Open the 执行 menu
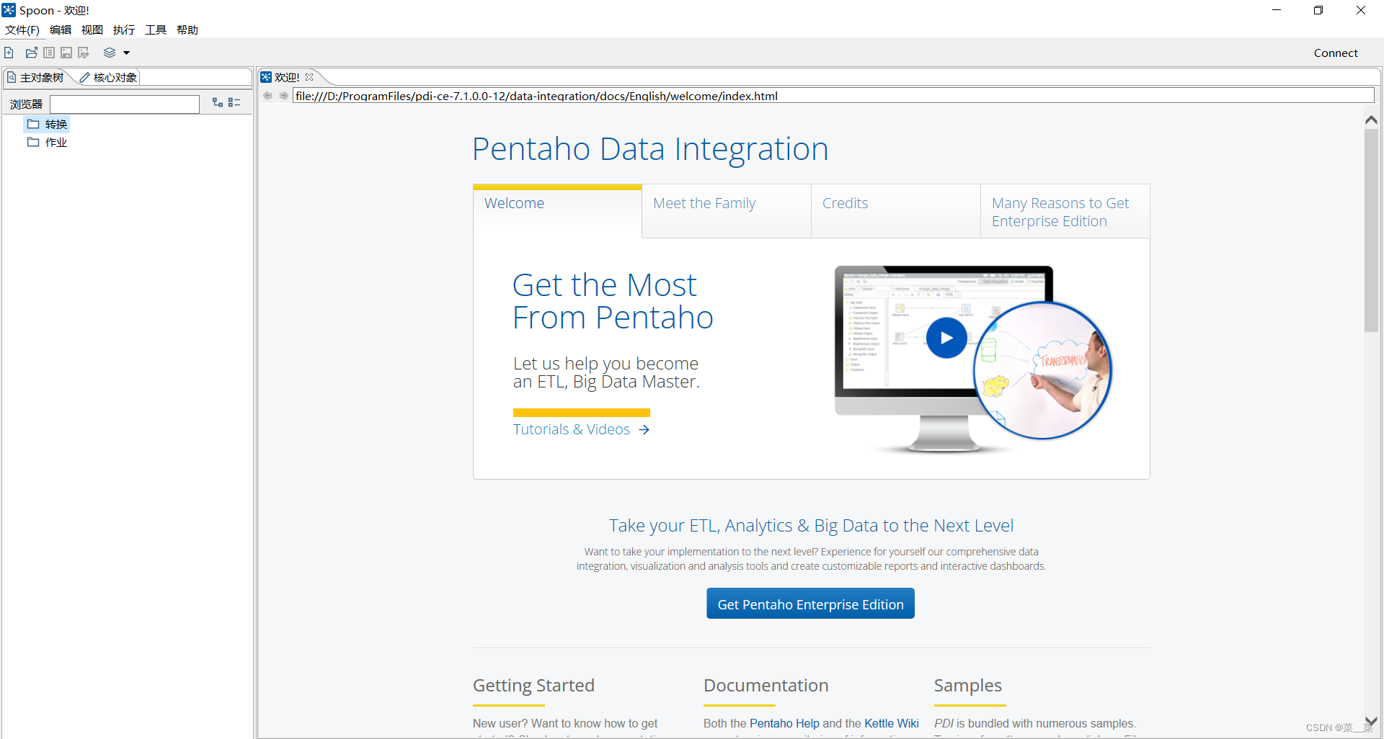Screen dimensions: 1384x739 (x=124, y=30)
